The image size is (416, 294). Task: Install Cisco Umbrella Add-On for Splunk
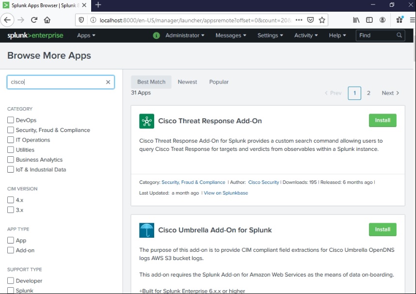tap(383, 229)
